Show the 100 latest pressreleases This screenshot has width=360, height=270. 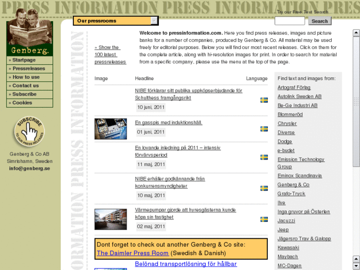click(110, 54)
